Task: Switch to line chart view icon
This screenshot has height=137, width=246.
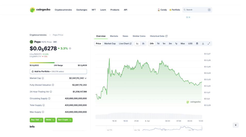Action: (x=137, y=44)
